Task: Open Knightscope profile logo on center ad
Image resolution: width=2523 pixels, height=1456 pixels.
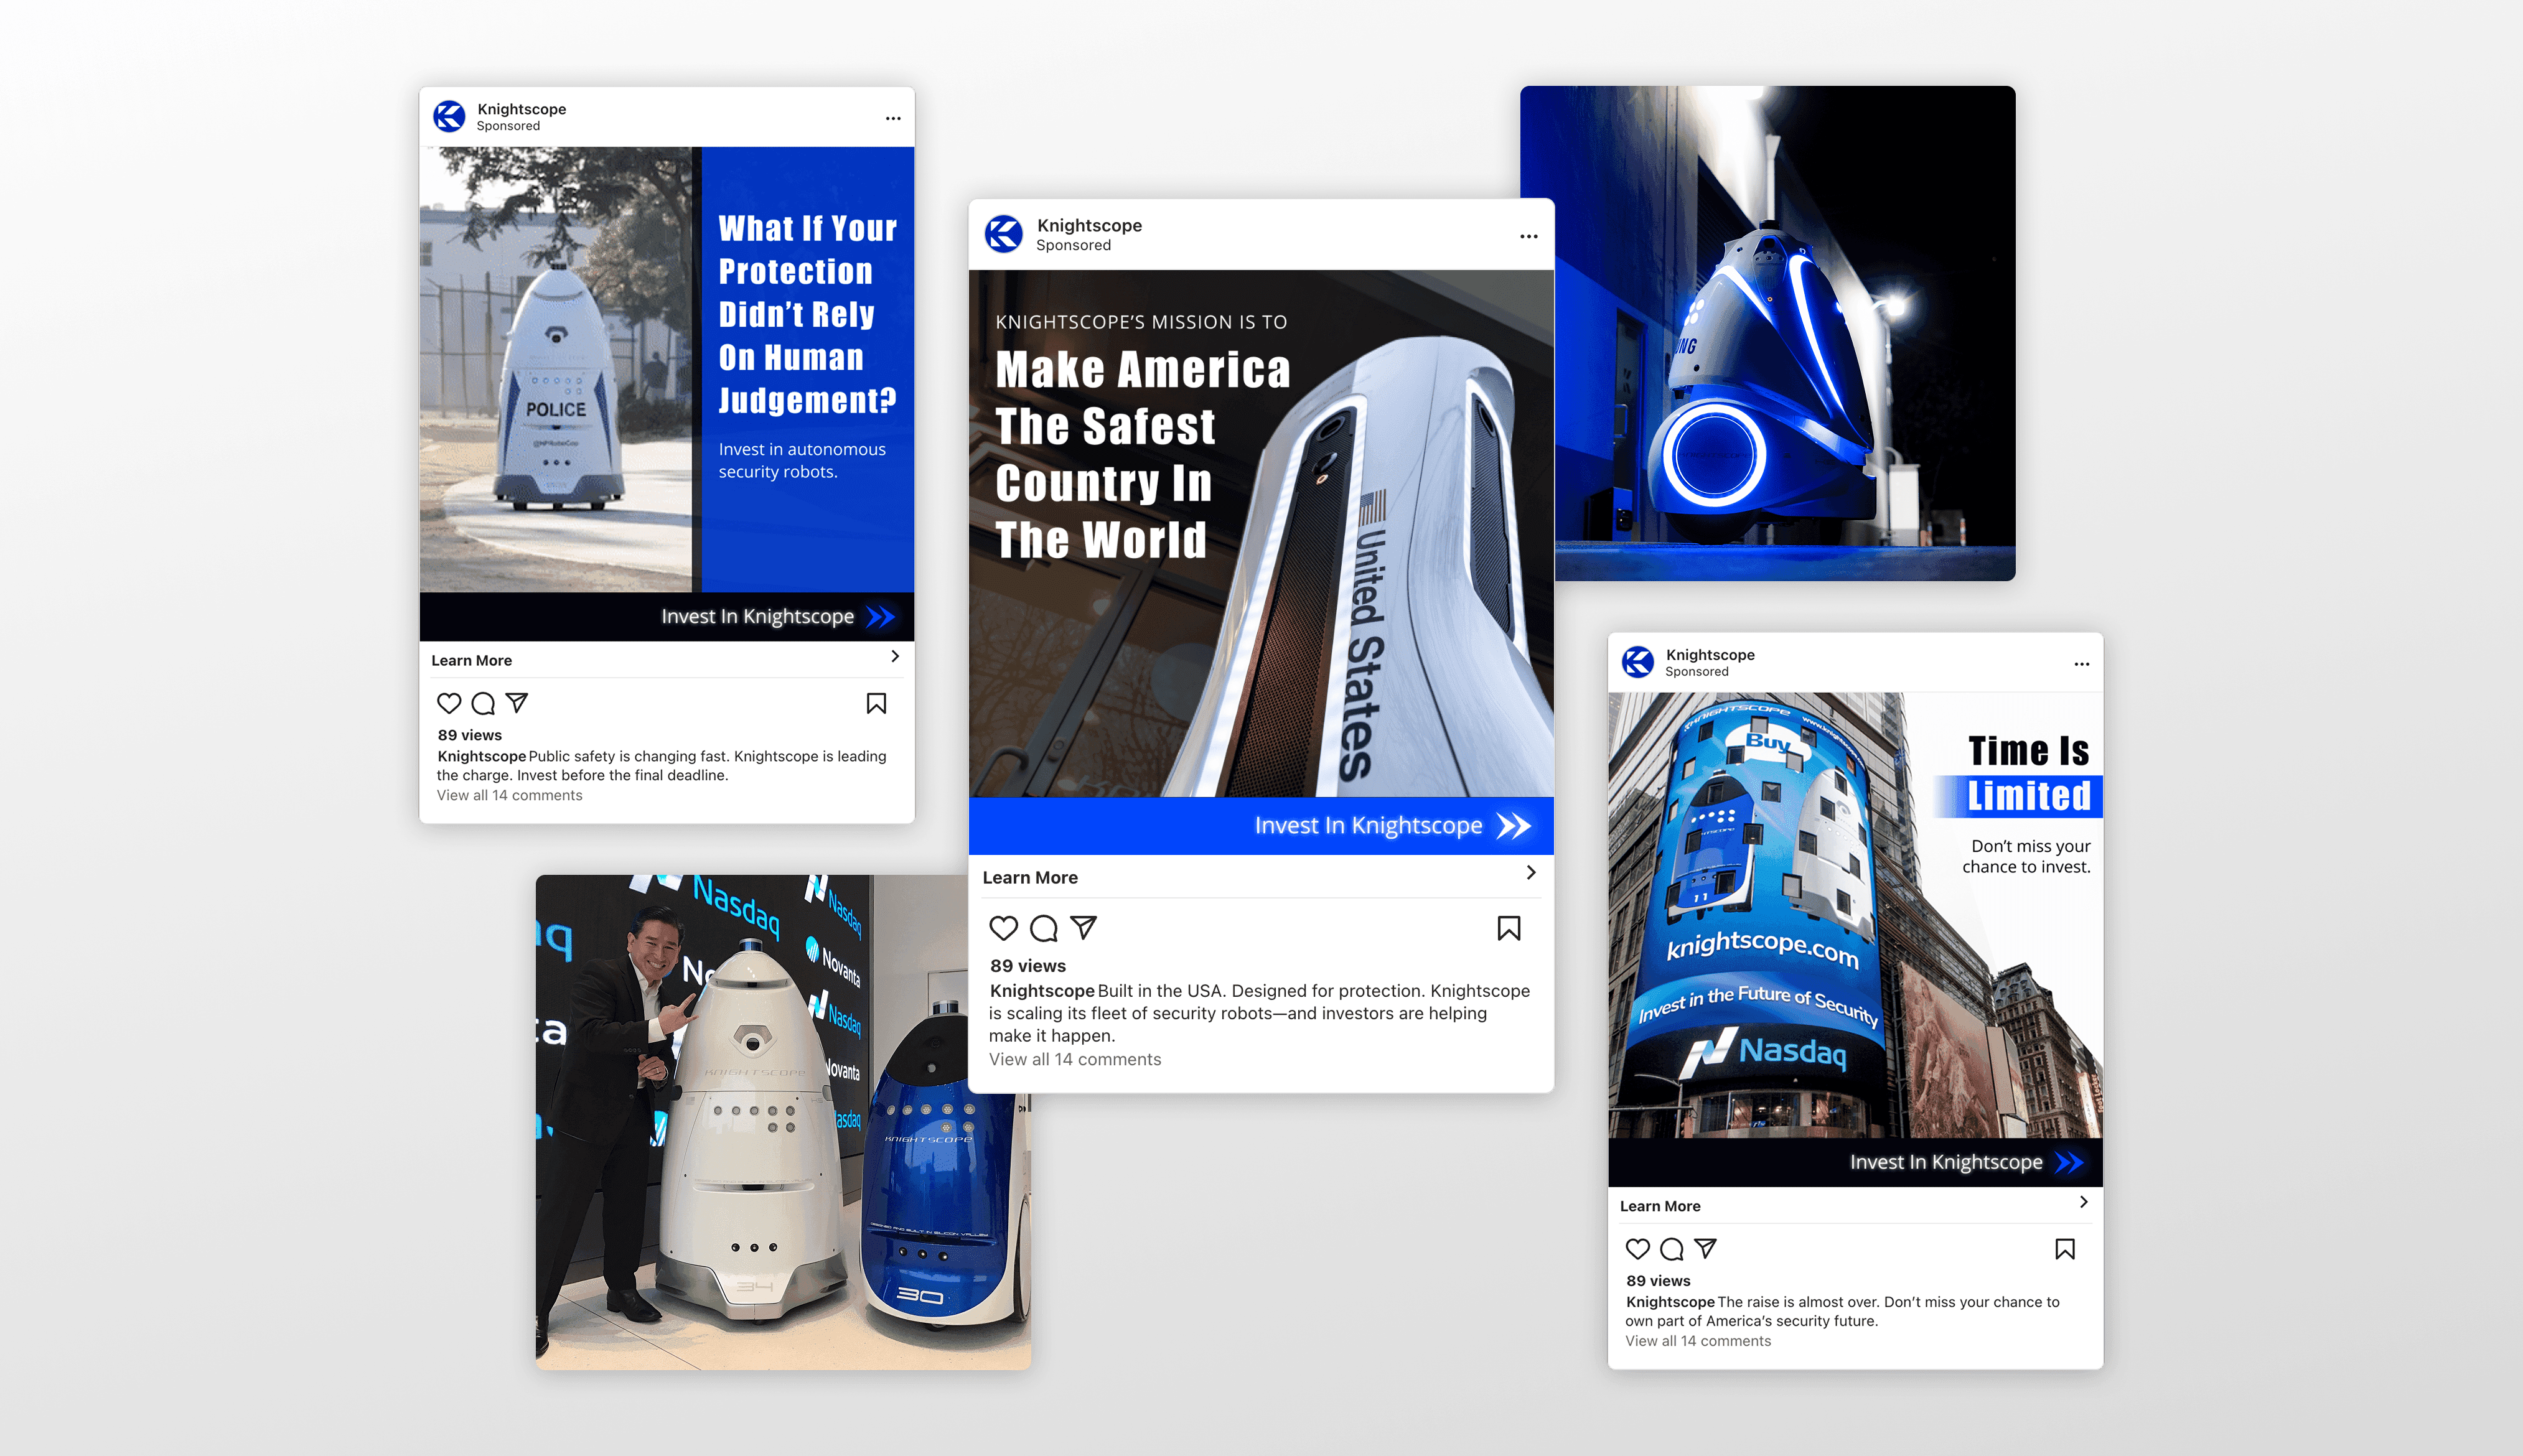Action: (x=1003, y=234)
